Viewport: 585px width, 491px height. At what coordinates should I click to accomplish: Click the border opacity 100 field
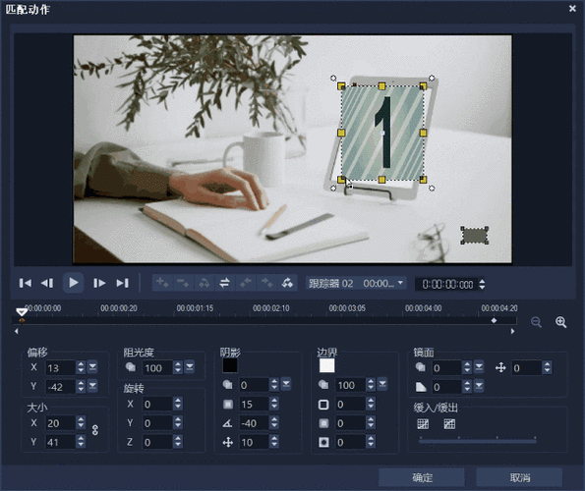[x=351, y=385]
